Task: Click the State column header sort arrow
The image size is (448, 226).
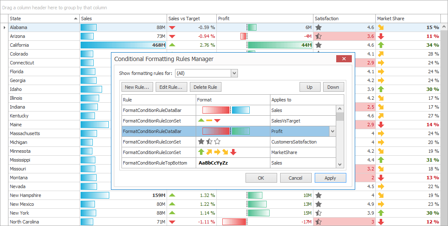Action: coord(76,19)
